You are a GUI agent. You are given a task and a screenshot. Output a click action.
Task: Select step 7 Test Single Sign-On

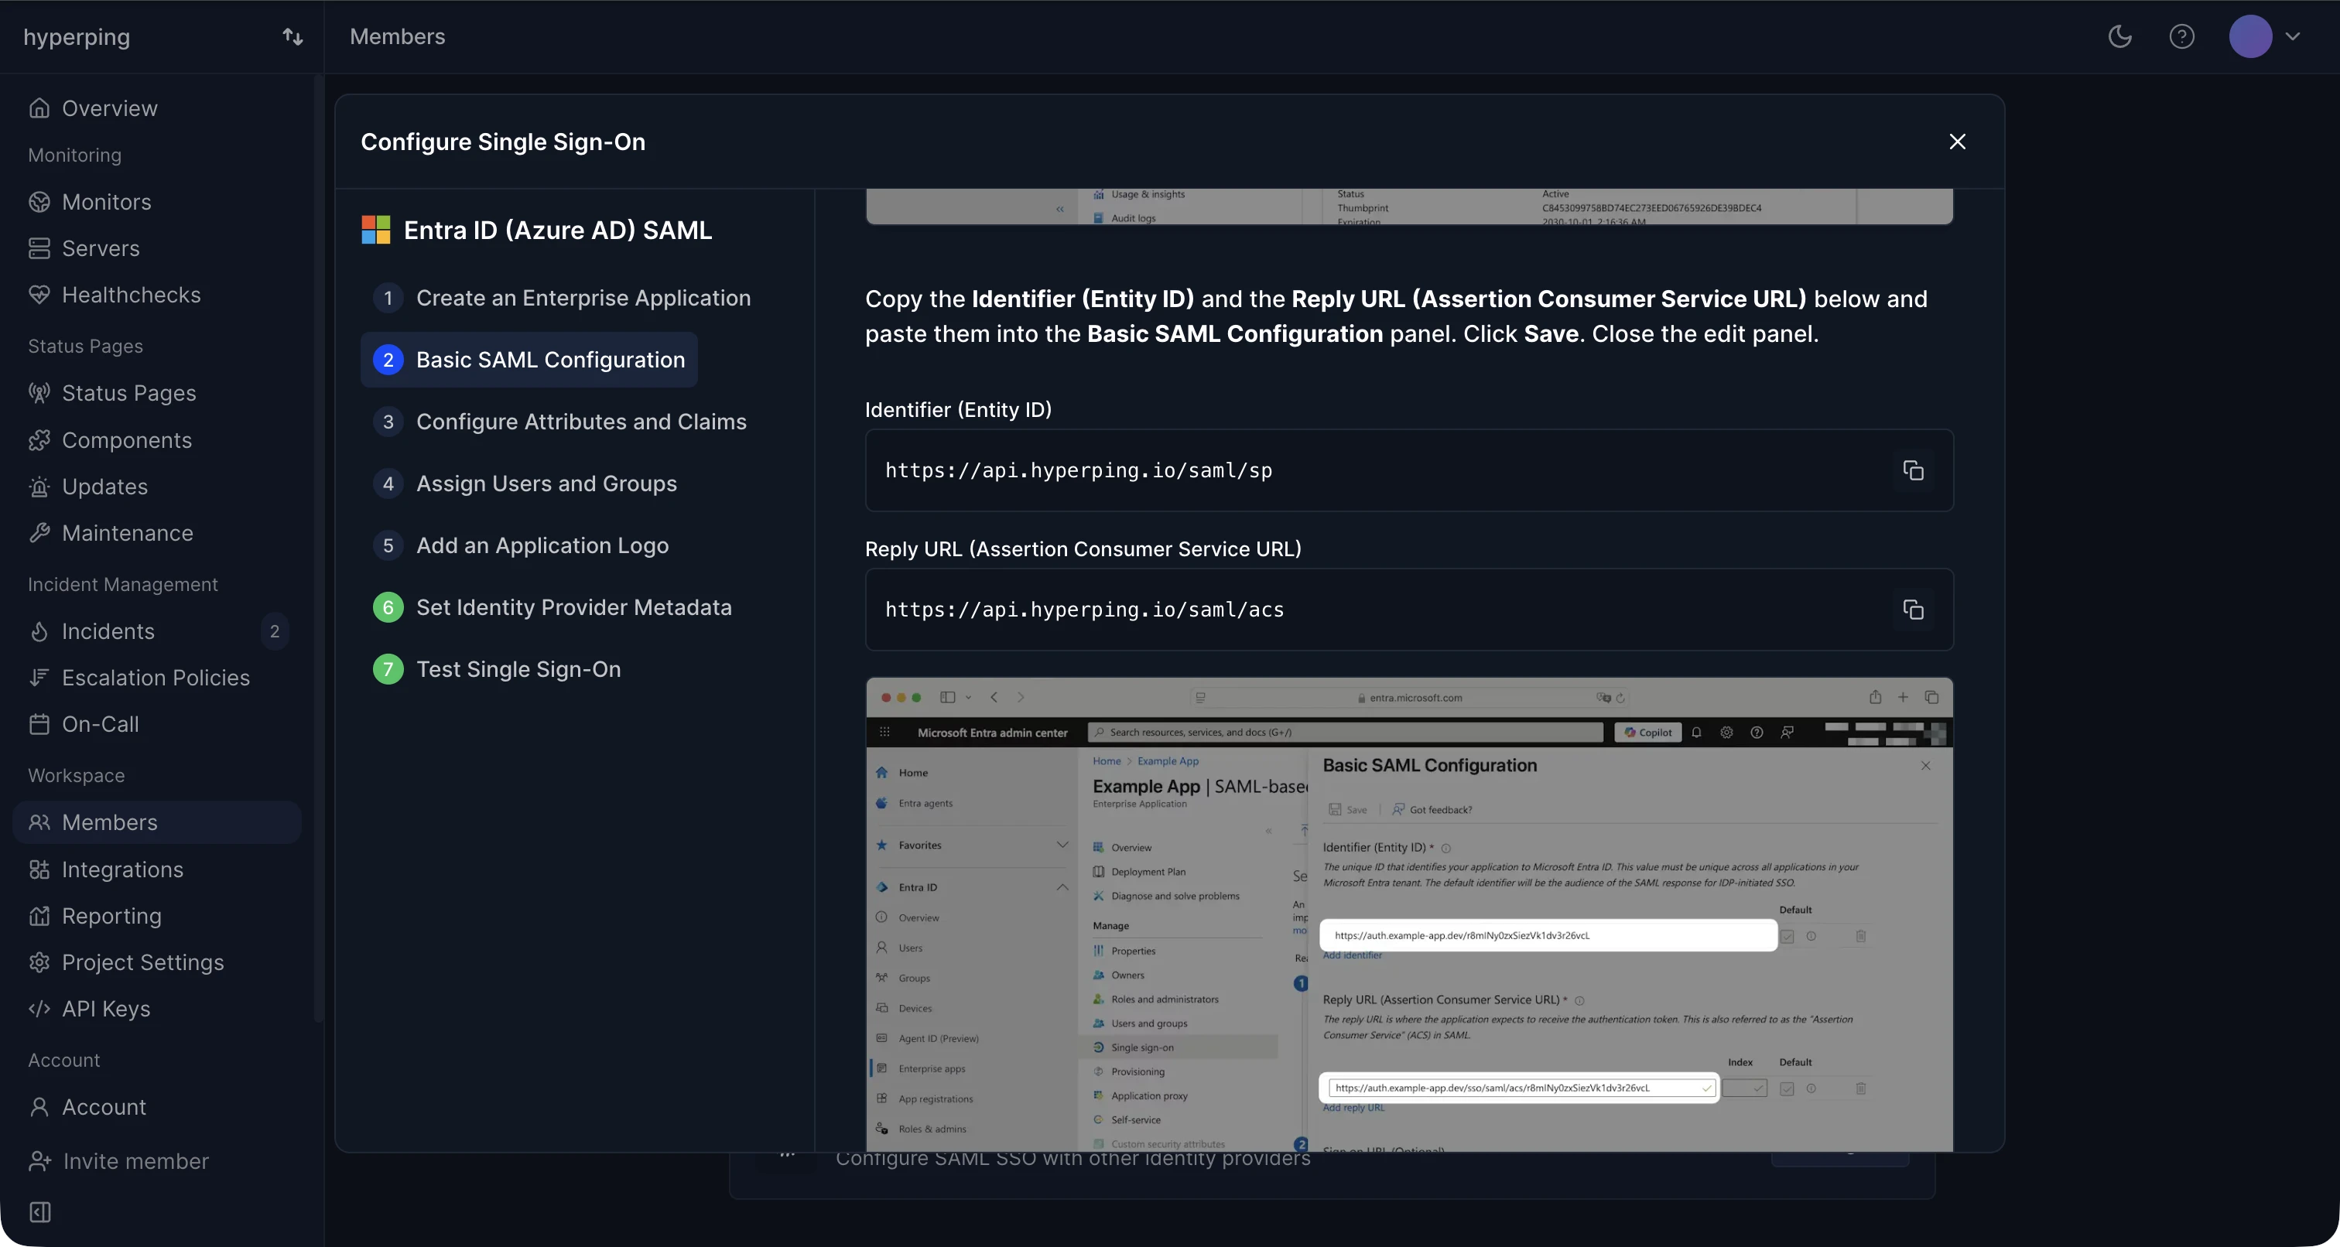pyautogui.click(x=497, y=668)
